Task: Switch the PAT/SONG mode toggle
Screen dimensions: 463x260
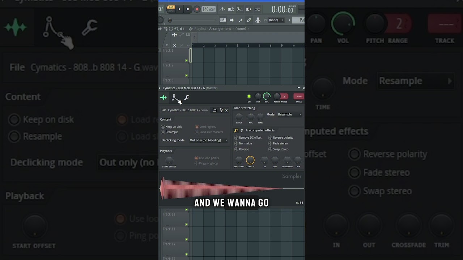Action: point(171,9)
